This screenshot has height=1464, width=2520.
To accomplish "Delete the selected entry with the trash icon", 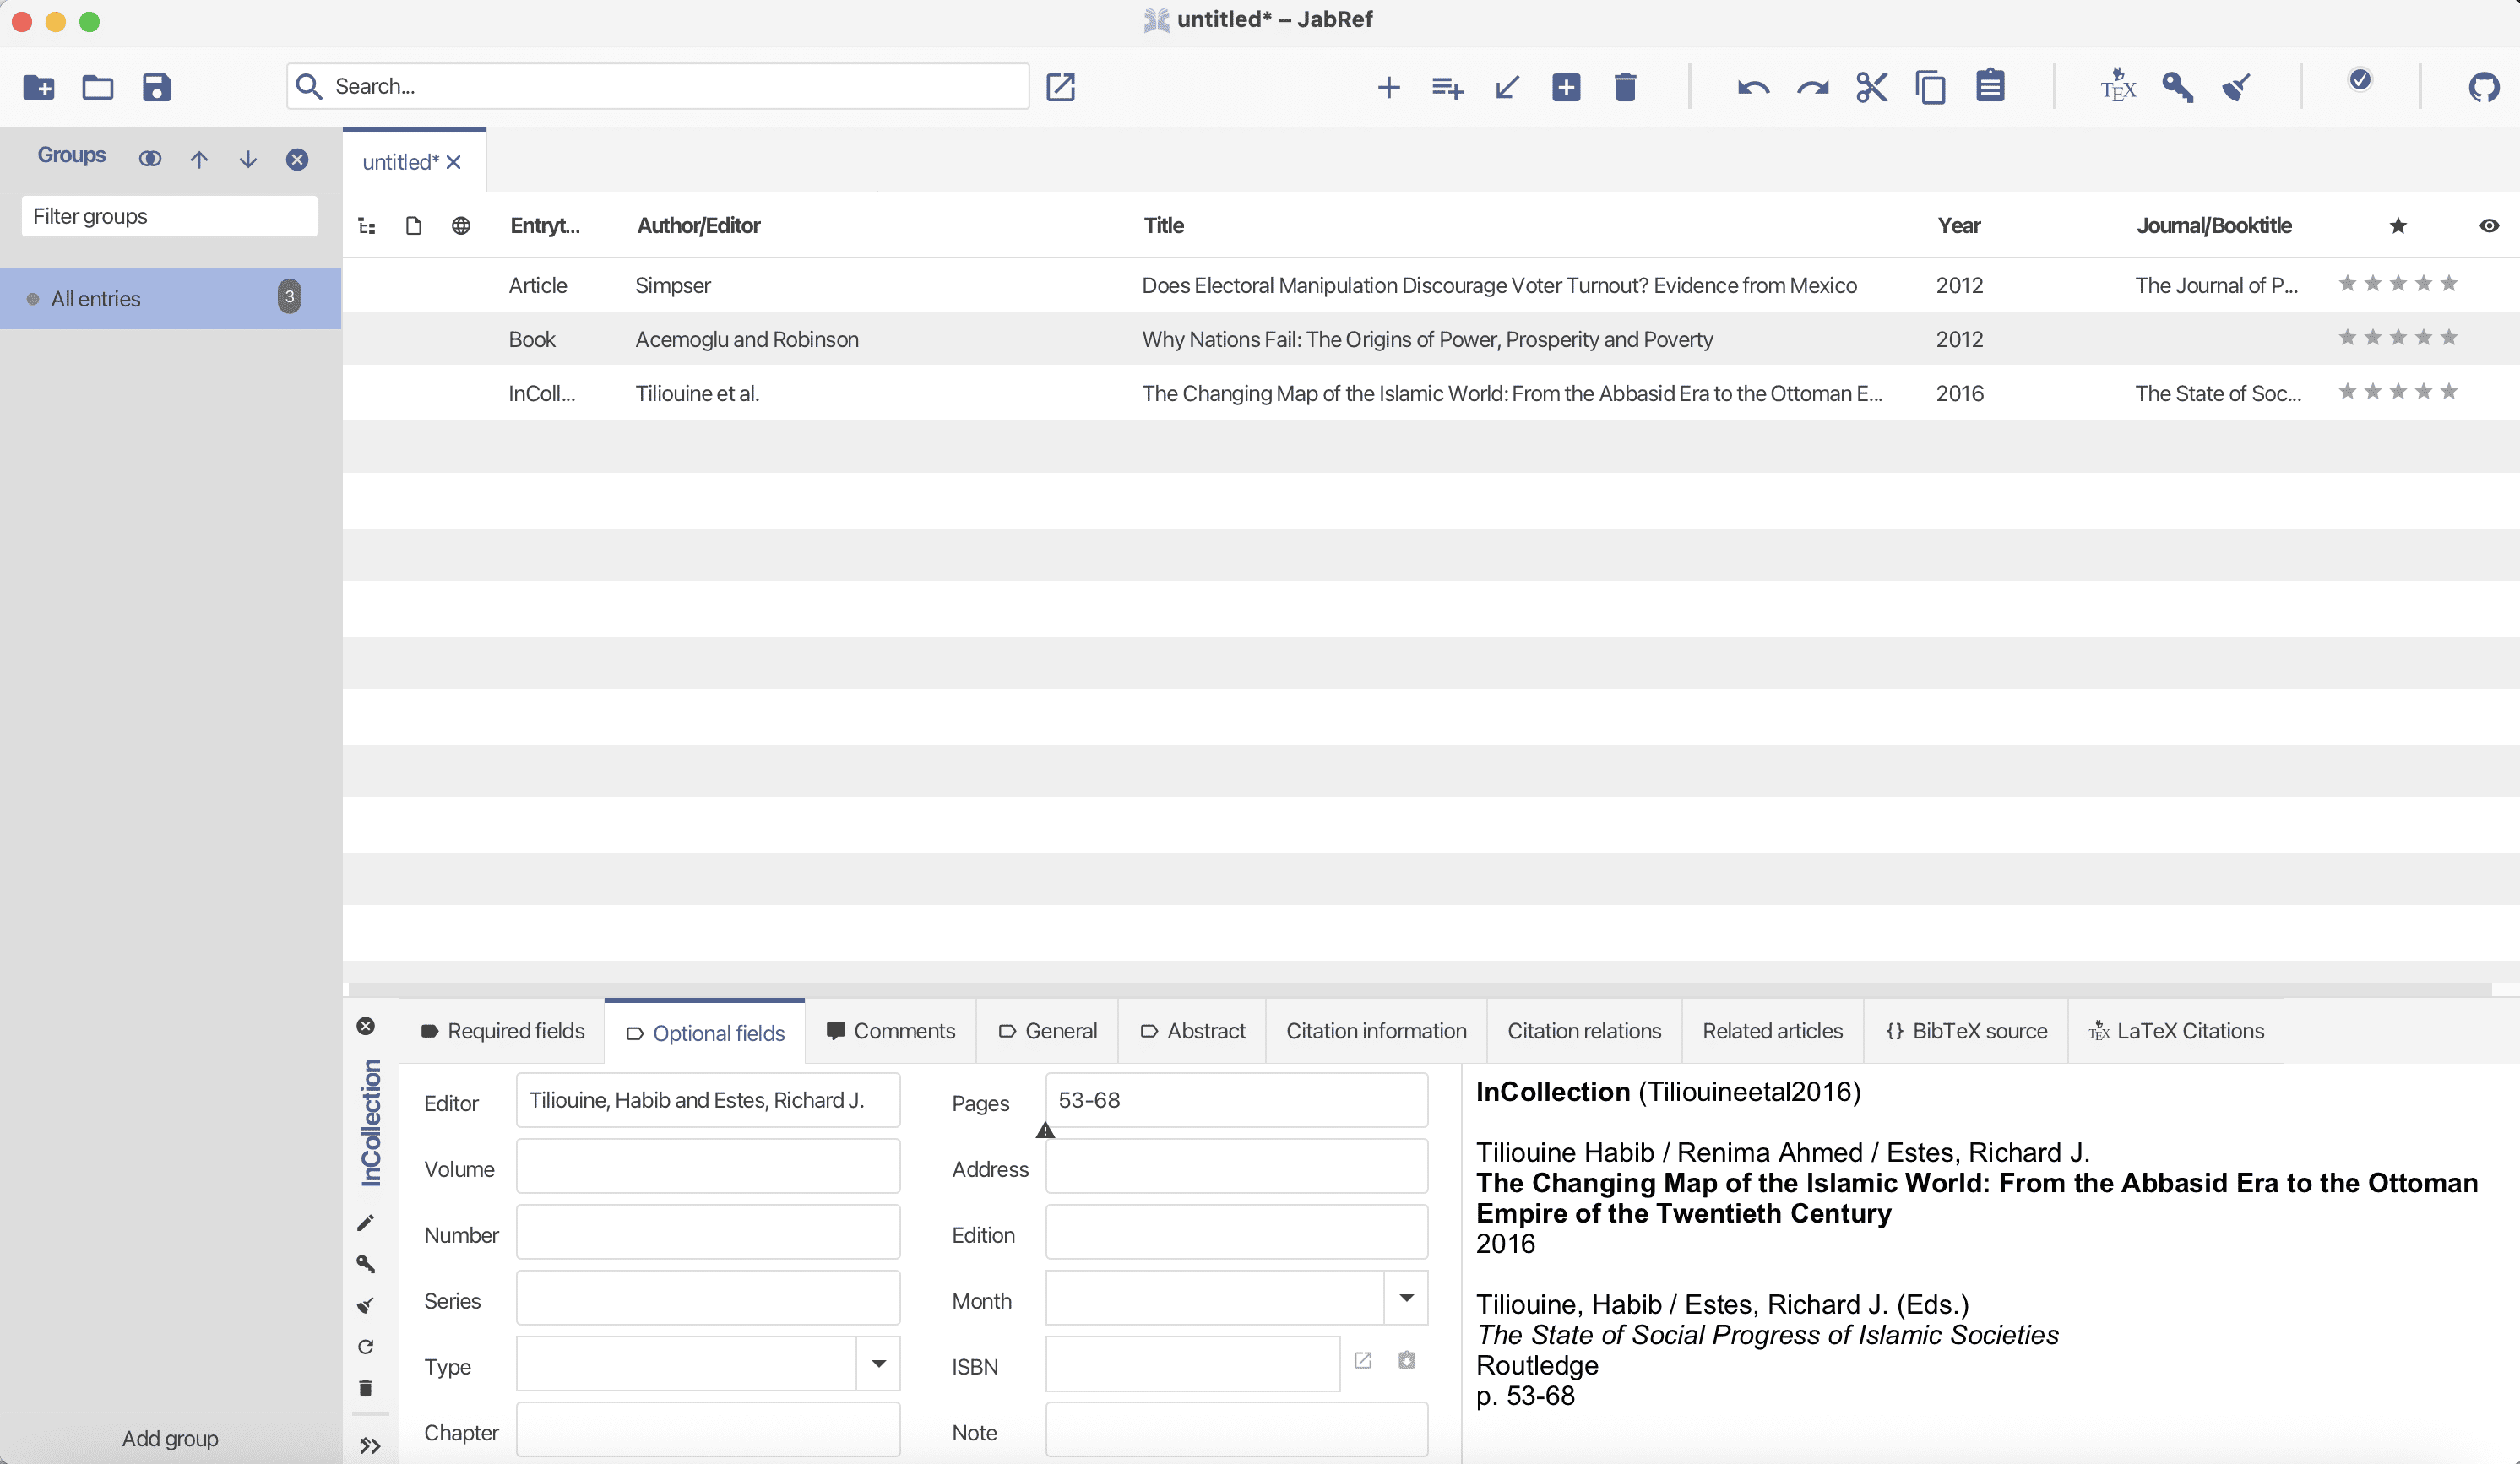I will [1625, 87].
